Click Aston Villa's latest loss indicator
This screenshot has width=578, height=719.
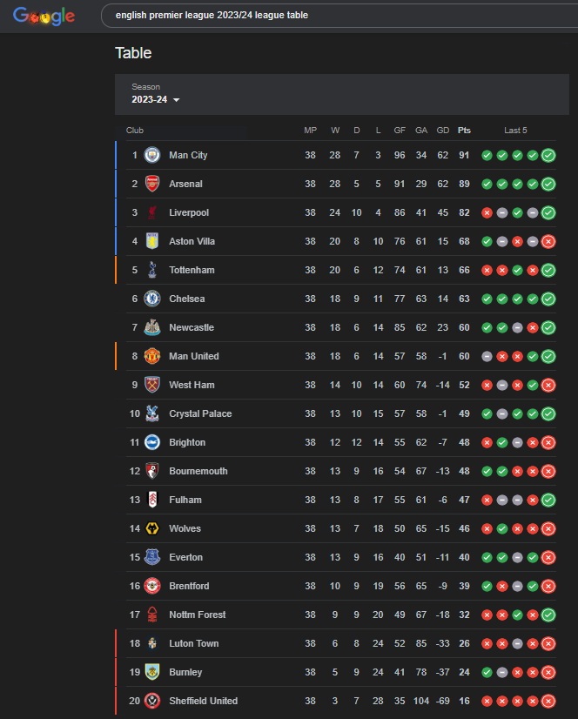point(548,242)
